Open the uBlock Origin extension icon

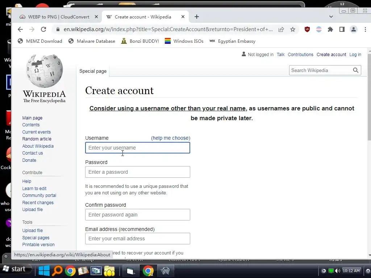tap(307, 29)
